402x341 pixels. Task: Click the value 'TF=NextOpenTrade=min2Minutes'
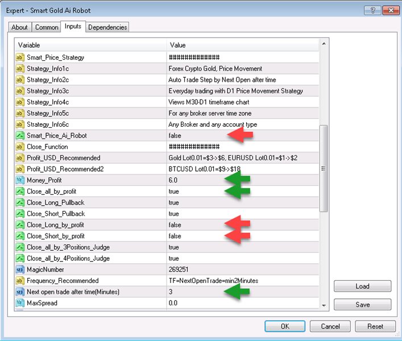(x=213, y=281)
